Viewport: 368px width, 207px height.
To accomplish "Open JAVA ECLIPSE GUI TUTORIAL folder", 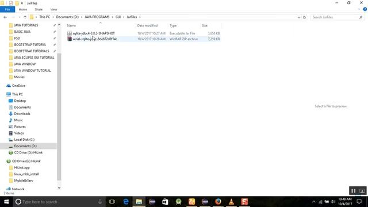I will click(x=34, y=57).
